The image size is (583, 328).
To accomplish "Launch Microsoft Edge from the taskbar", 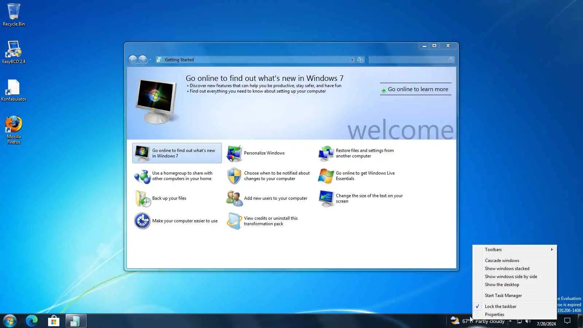I will (x=32, y=321).
